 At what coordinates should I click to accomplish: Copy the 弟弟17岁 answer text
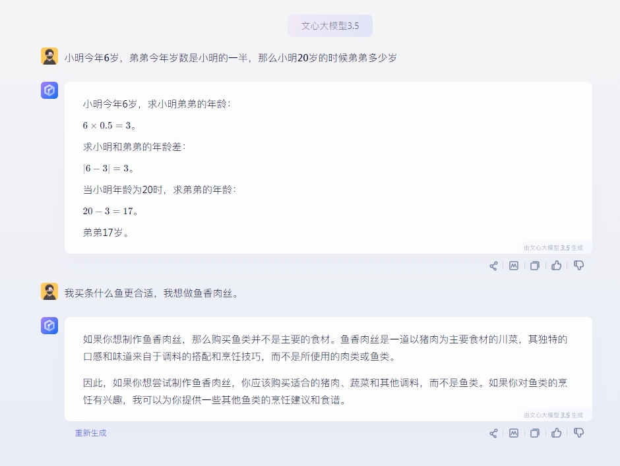[x=535, y=266]
